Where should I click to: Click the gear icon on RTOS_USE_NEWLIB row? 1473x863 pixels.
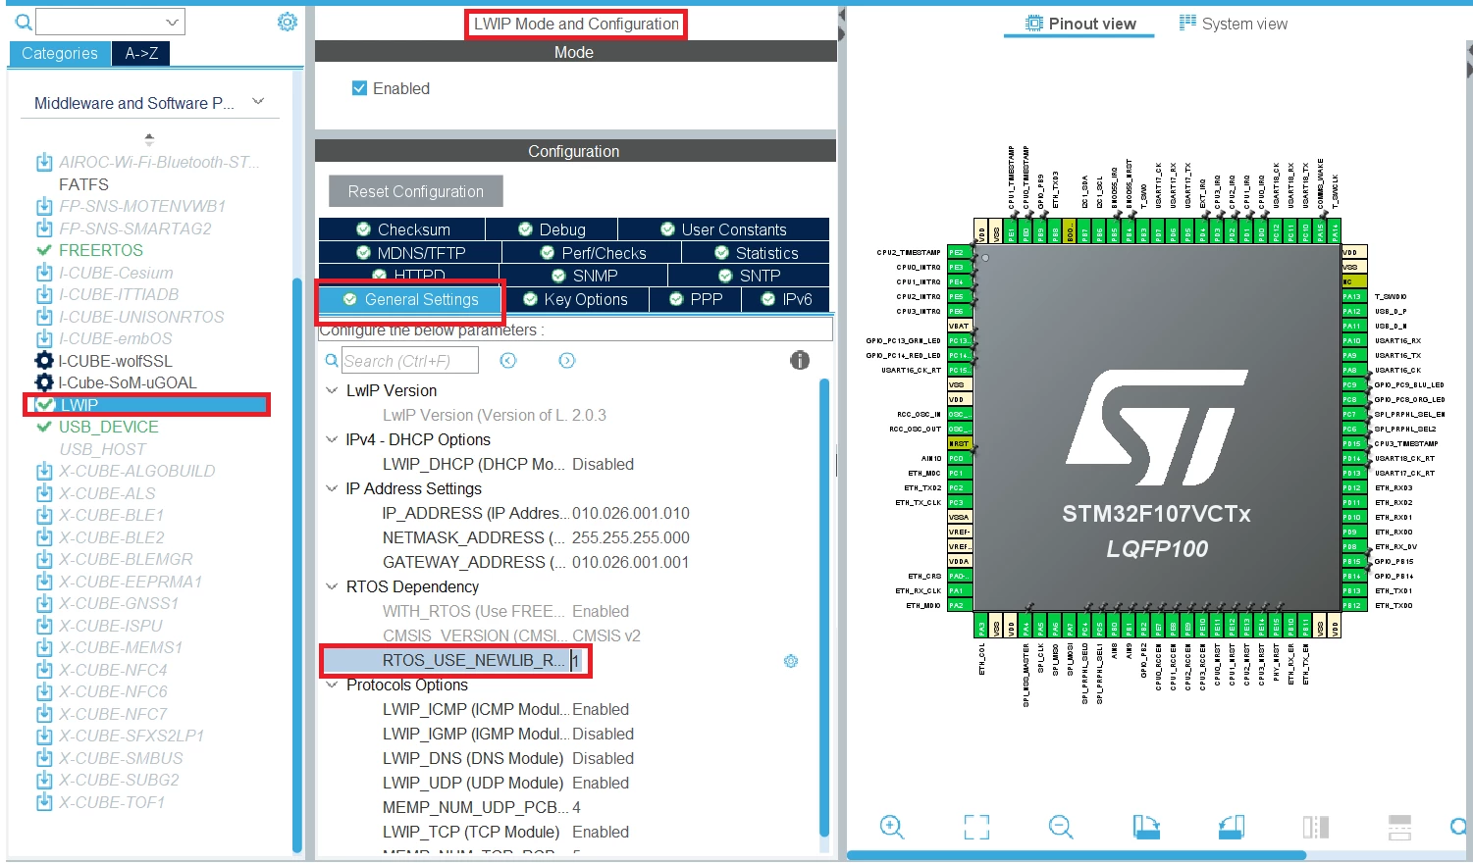[791, 661]
